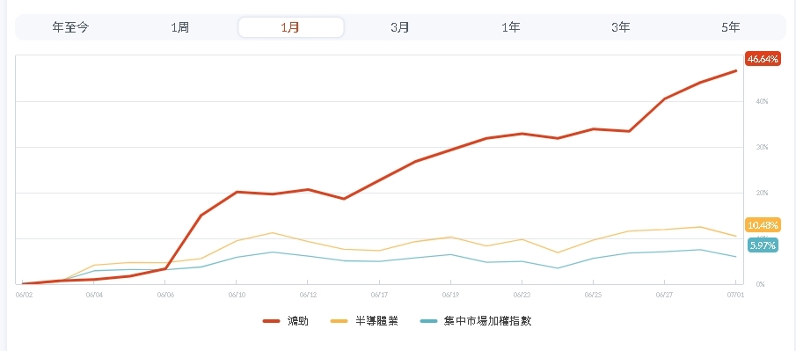Click the 5.97% teal value badge
The image size is (796, 351).
pyautogui.click(x=763, y=245)
